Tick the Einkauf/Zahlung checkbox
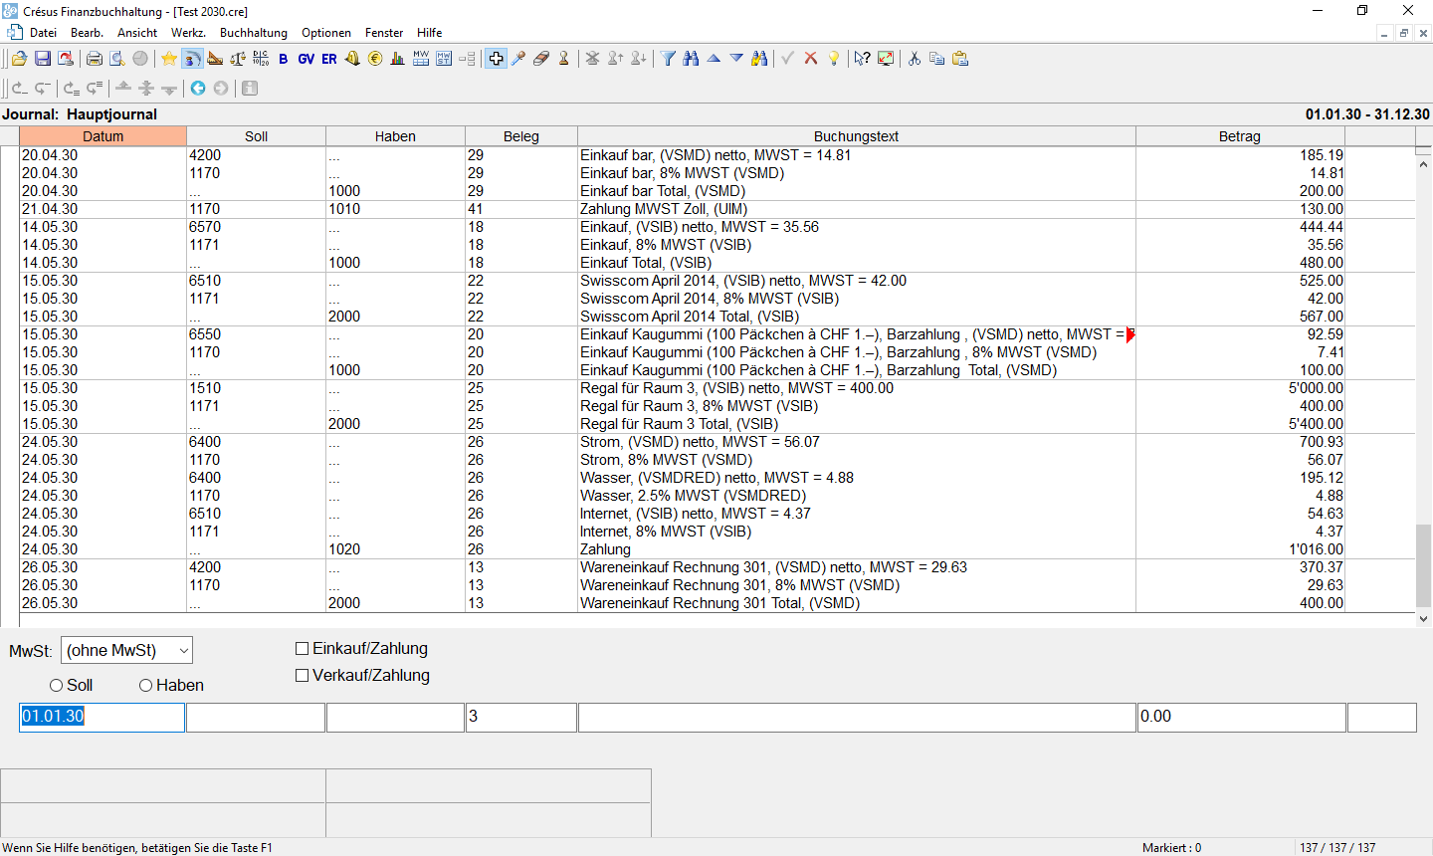1433x856 pixels. [x=303, y=649]
